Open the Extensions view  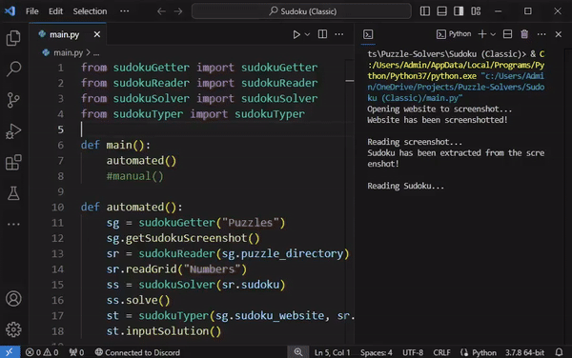click(13, 162)
